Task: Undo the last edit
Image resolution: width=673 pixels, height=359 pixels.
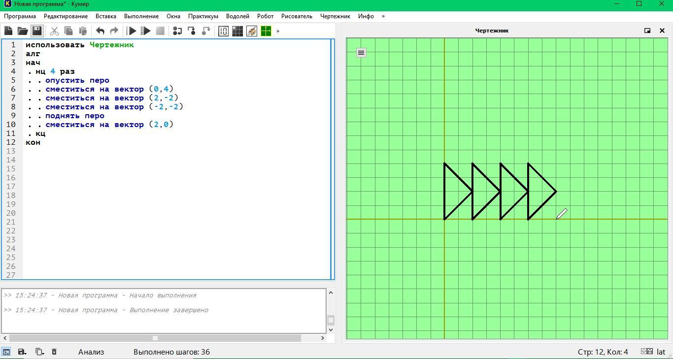Action: (x=100, y=31)
